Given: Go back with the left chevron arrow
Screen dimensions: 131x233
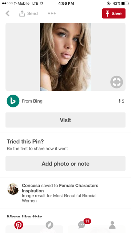Looking at the screenshot, I should tap(7, 13).
